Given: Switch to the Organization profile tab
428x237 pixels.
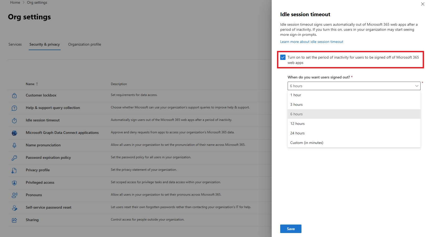Looking at the screenshot, I should (85, 44).
